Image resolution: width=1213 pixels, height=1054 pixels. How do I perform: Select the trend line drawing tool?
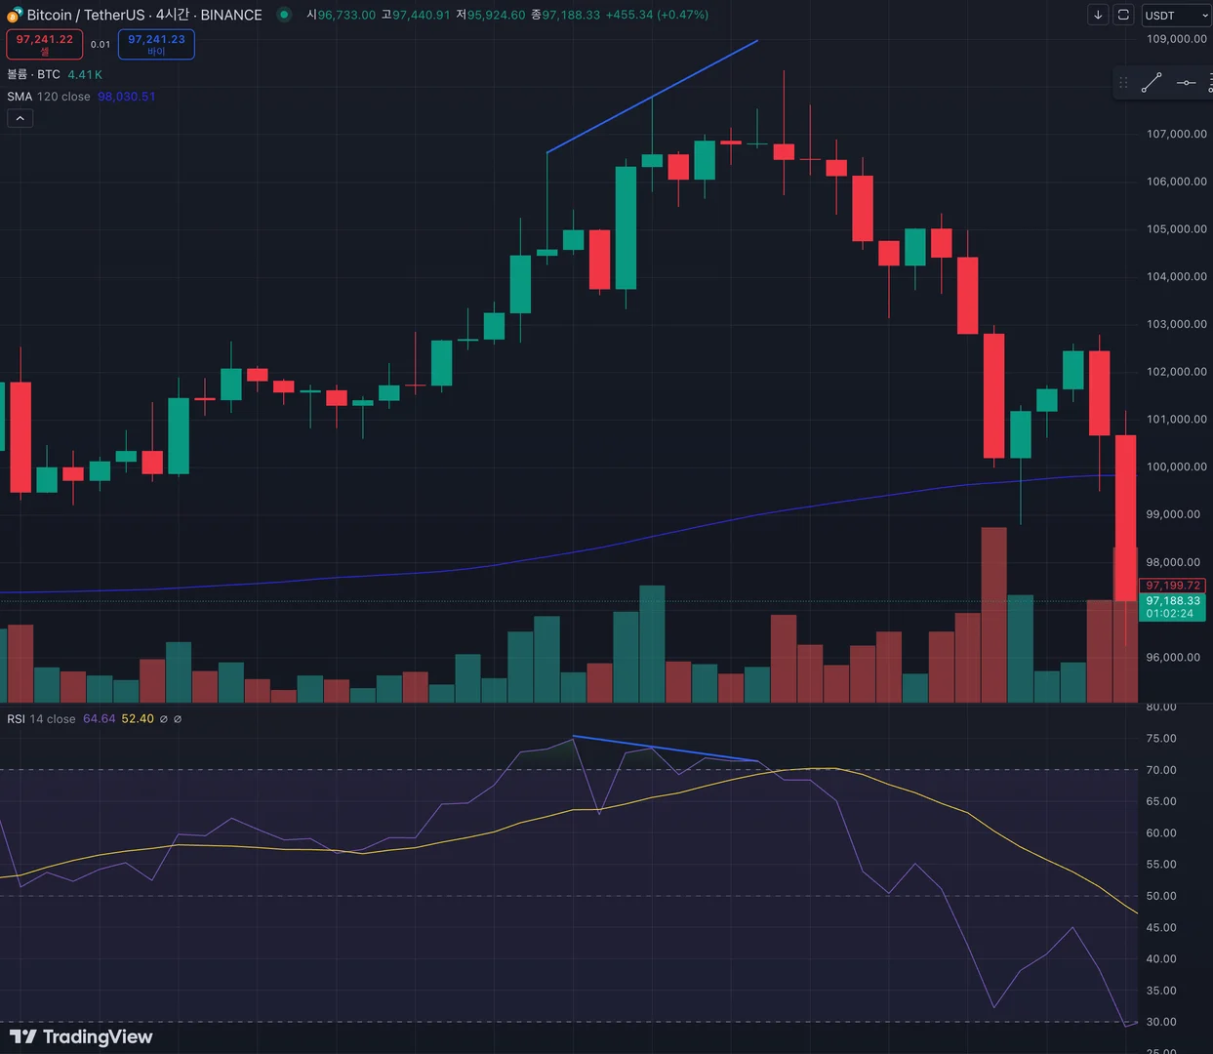[1152, 83]
